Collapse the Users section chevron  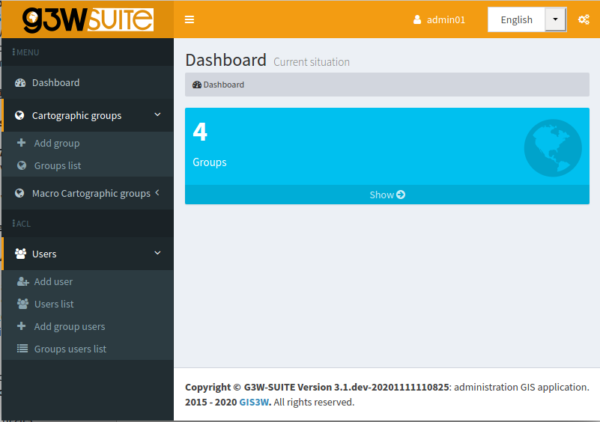point(157,253)
